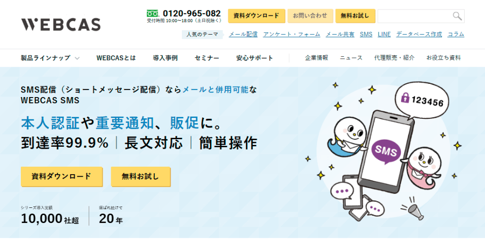Go to the セミナー menu item
Screen dimensions: 485x250
tap(207, 58)
